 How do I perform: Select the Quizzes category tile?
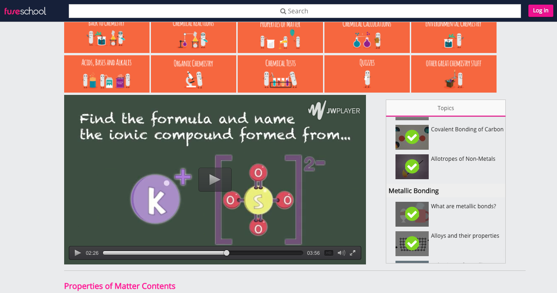[367, 74]
